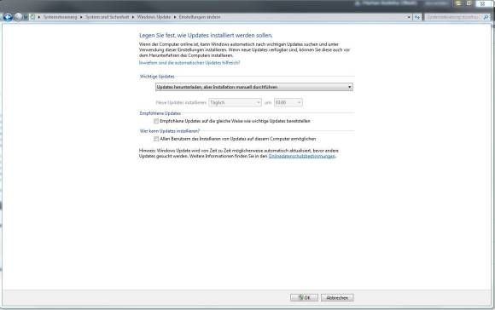Click the Wichtige Updates section label

(x=157, y=77)
